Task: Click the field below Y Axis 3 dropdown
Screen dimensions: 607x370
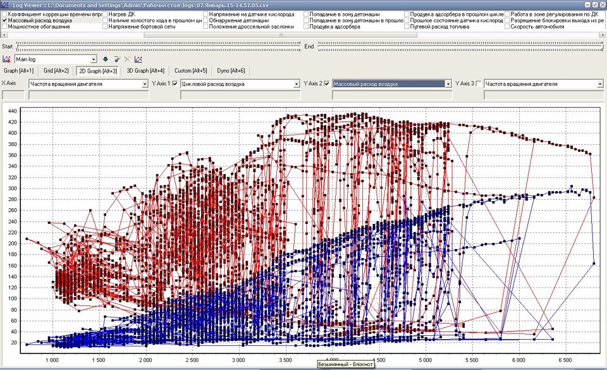Action: point(544,95)
